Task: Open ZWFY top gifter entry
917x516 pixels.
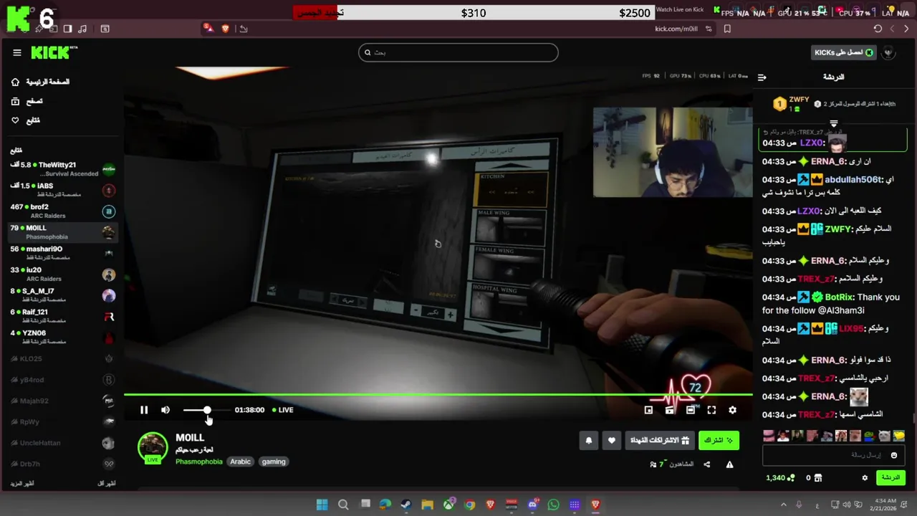Action: [x=792, y=104]
